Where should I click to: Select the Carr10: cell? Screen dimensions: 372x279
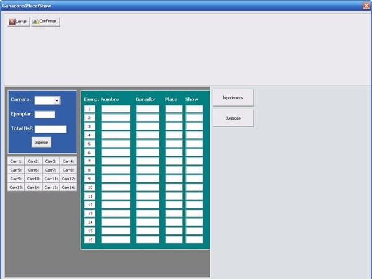(33, 179)
